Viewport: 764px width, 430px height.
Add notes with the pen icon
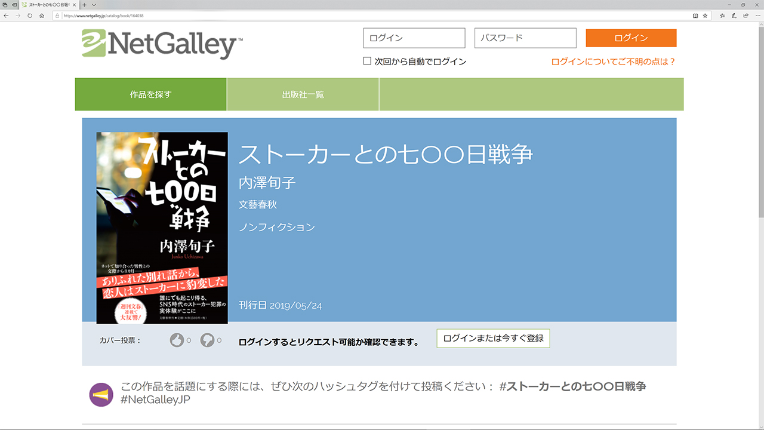click(734, 16)
